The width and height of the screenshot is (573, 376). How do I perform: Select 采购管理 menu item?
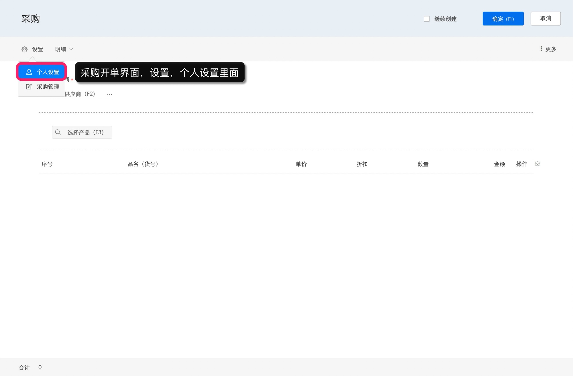coord(42,87)
